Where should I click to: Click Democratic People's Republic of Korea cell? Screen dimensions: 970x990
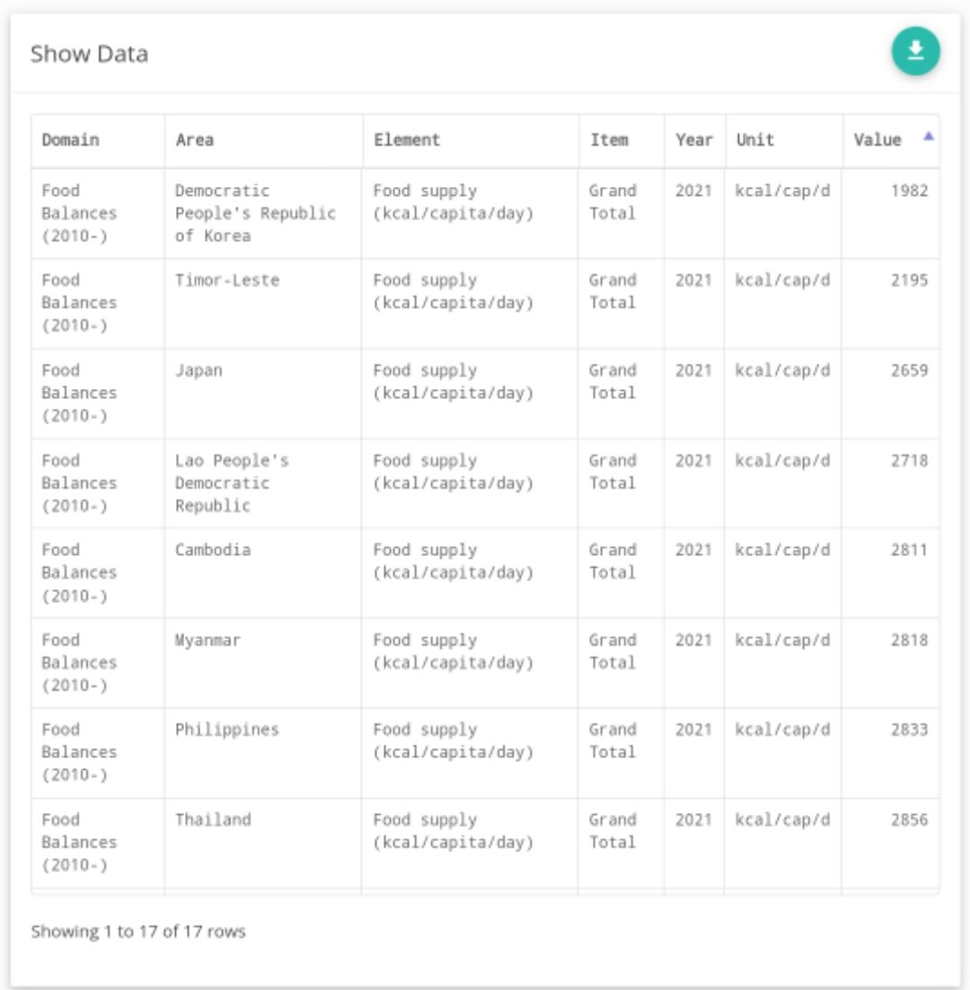pos(256,213)
